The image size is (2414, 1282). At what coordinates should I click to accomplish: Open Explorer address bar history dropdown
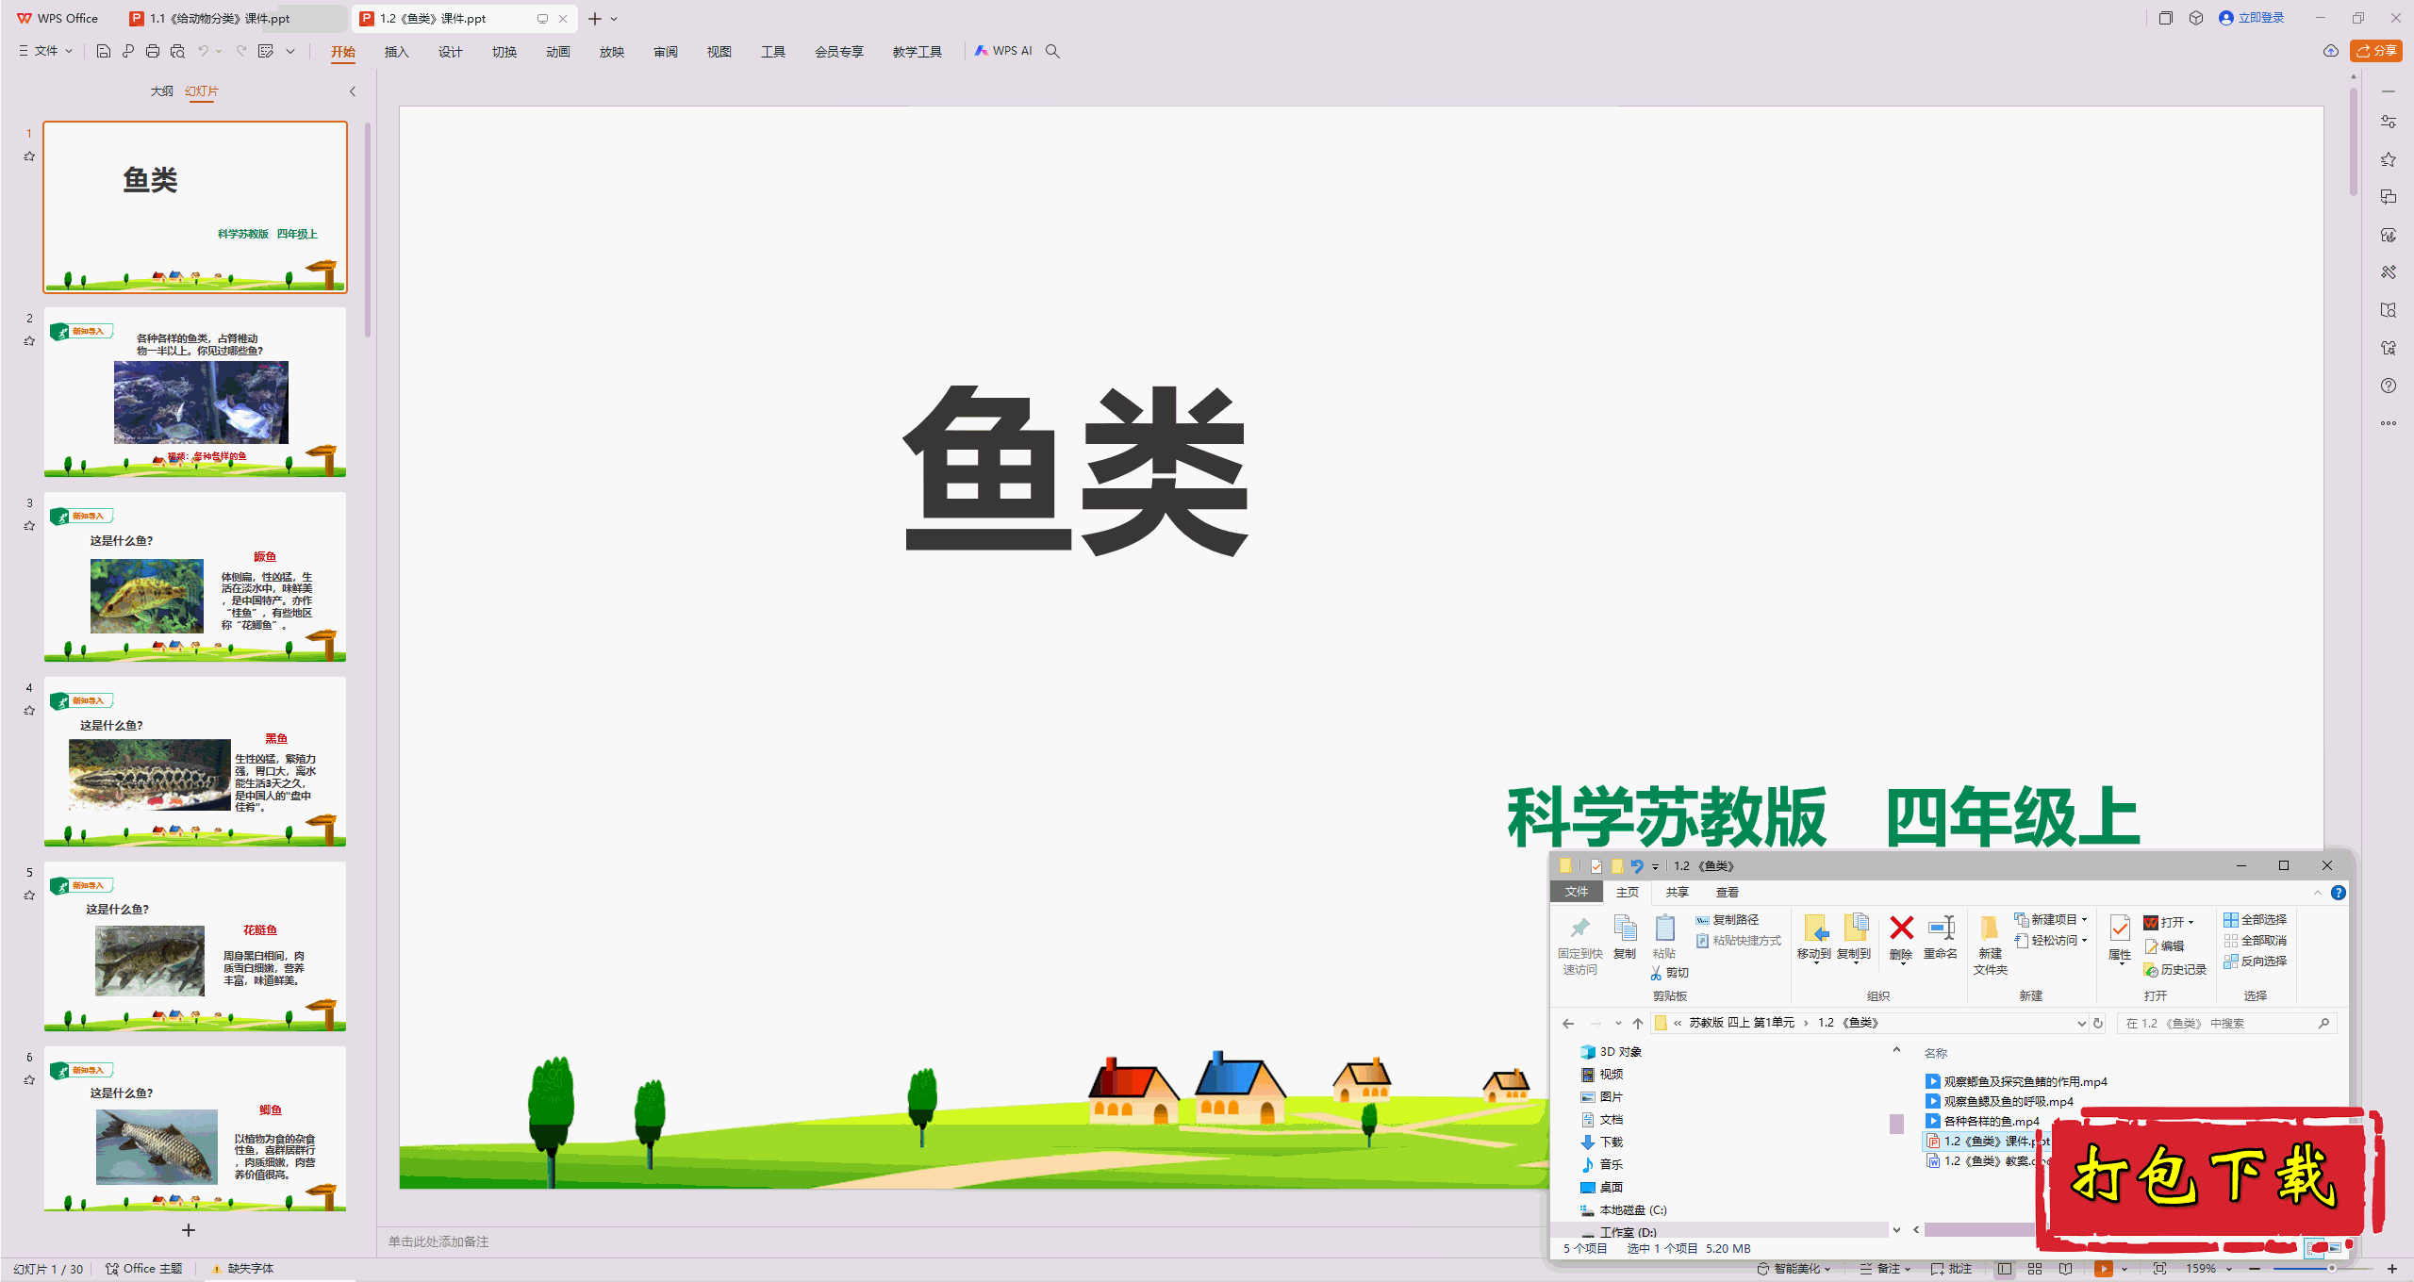point(2081,1023)
